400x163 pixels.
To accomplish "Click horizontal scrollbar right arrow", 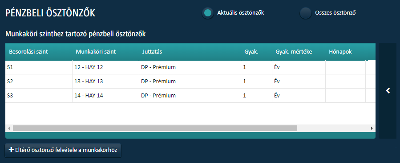I will (372, 128).
